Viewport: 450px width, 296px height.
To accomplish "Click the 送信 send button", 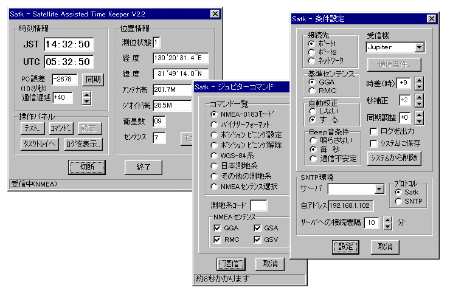I will click(230, 264).
